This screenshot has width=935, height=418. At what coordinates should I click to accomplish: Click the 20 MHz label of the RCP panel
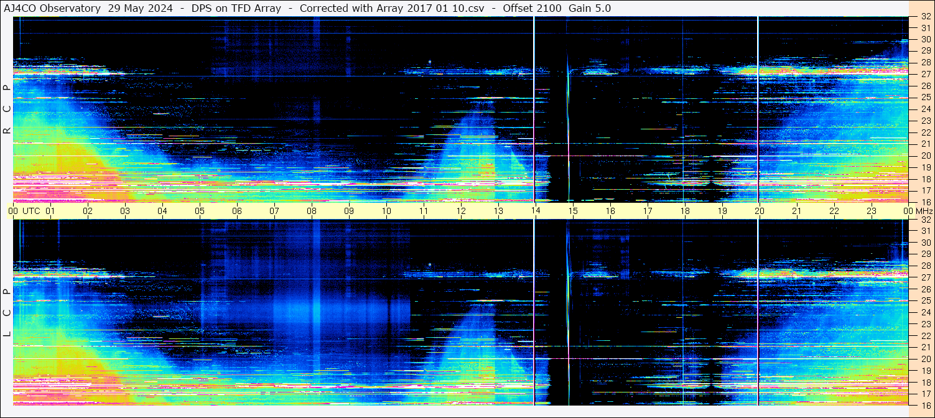(925, 156)
